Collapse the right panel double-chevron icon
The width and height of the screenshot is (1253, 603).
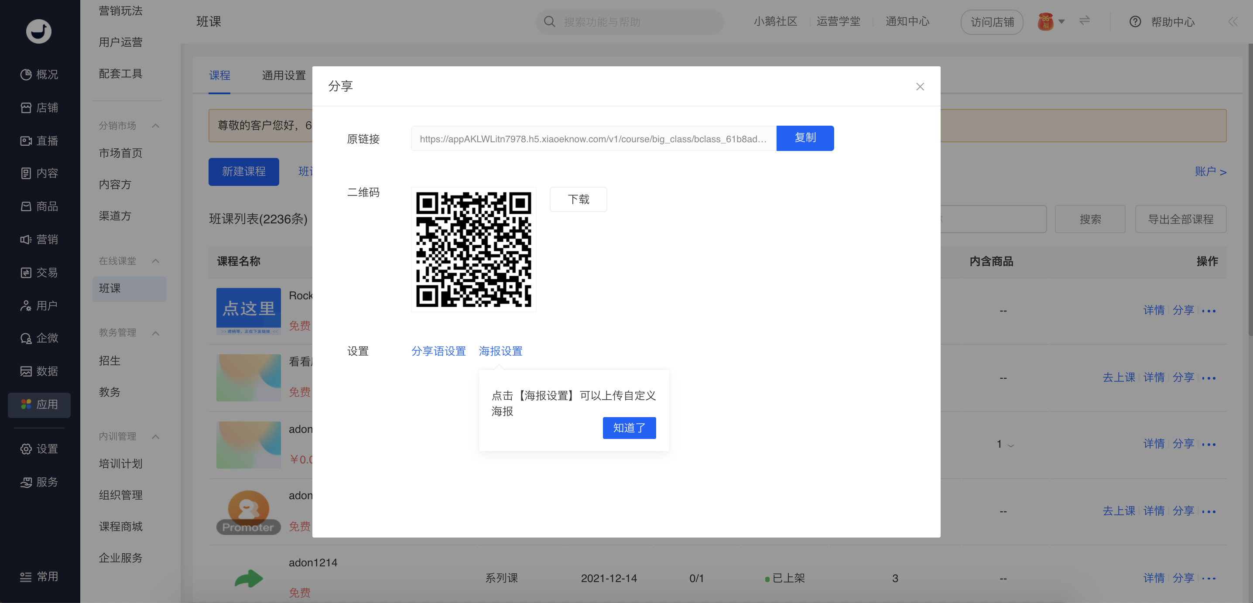[x=1232, y=22]
